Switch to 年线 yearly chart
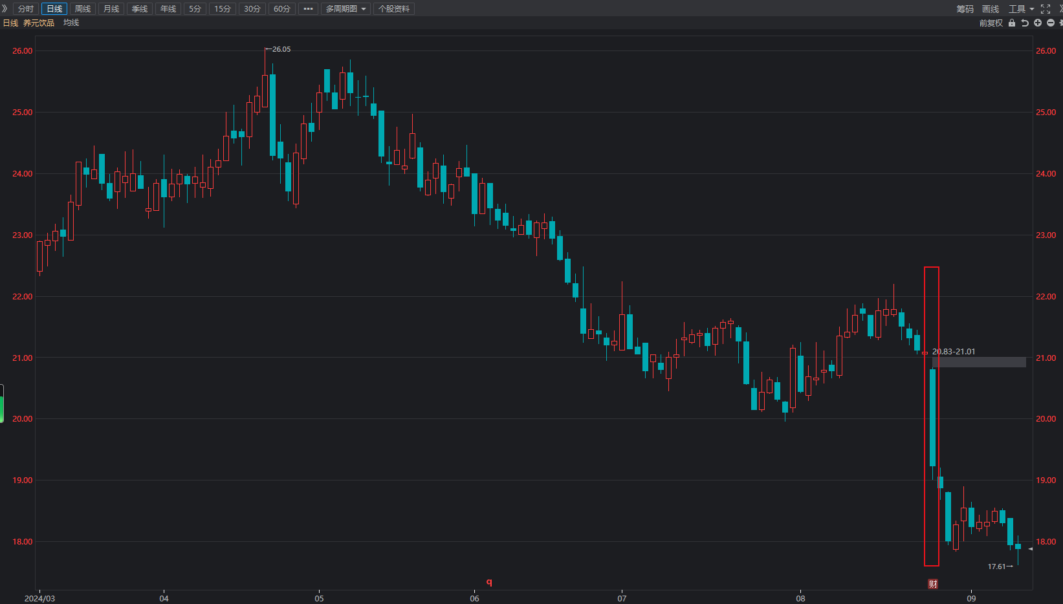Image resolution: width=1063 pixels, height=604 pixels. [x=168, y=8]
